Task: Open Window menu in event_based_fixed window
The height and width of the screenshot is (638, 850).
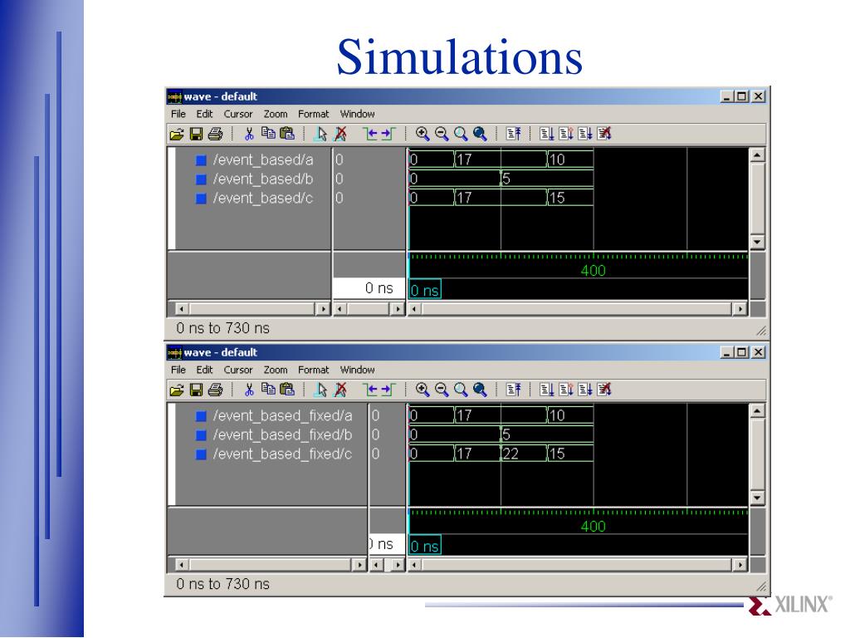Action: [357, 370]
